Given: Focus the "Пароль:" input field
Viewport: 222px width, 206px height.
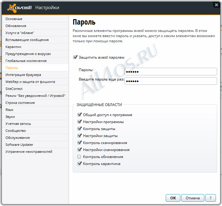Looking at the screenshot, I should [x=171, y=72].
